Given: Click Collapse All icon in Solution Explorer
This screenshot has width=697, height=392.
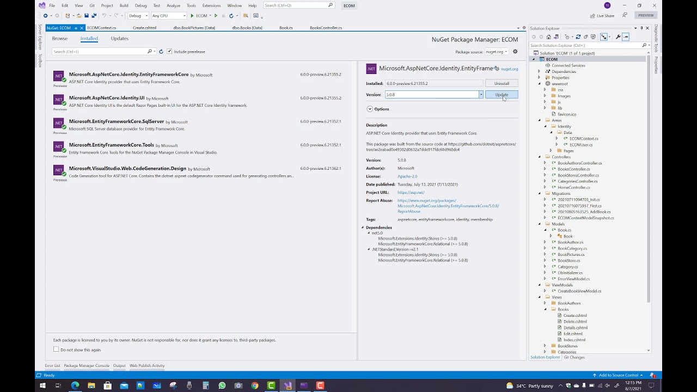Looking at the screenshot, I should [586, 37].
